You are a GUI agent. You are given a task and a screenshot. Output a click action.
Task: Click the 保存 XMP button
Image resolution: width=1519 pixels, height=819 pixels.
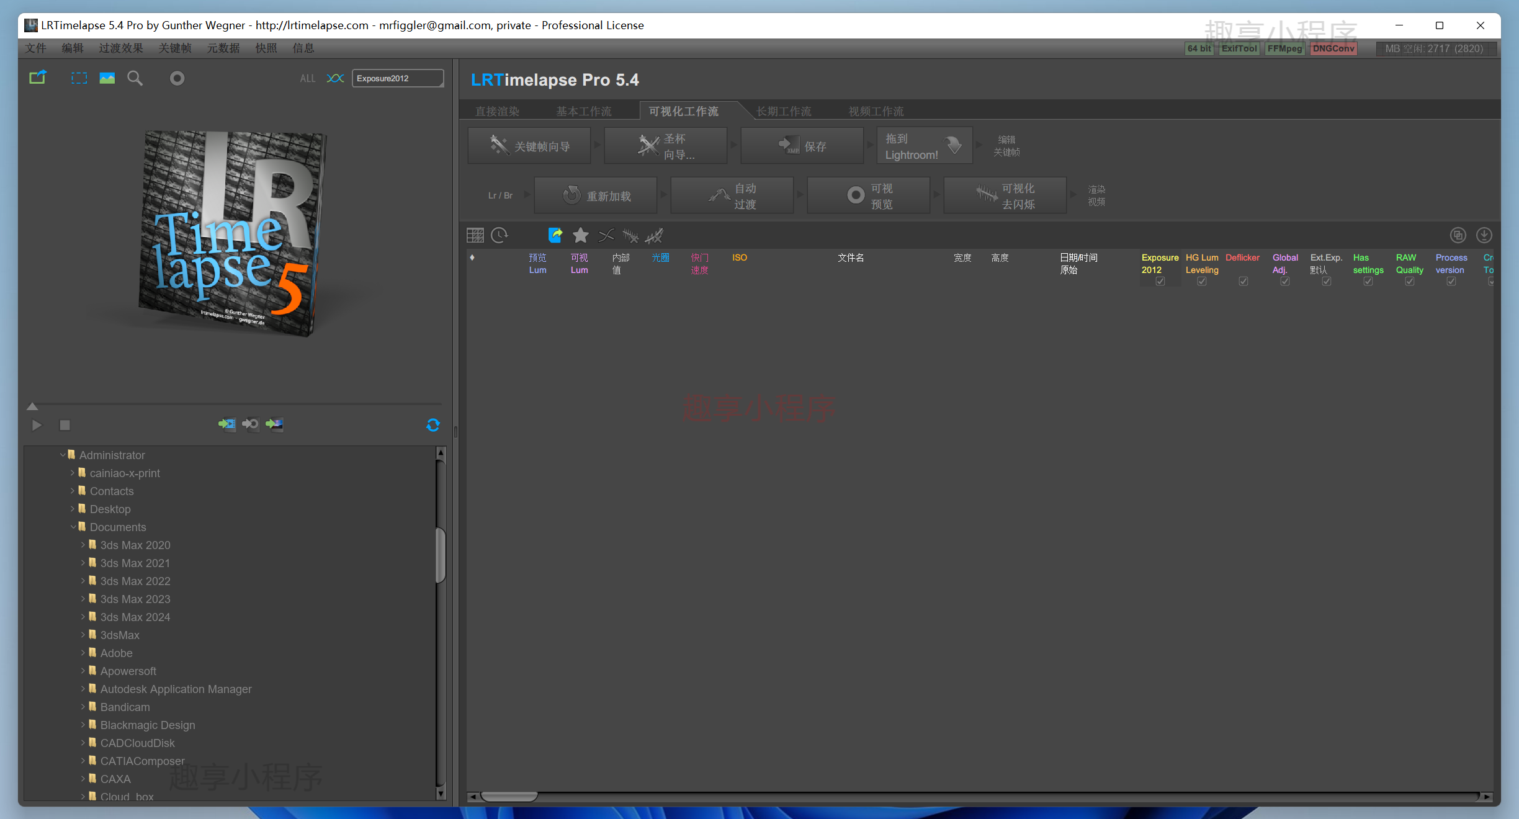click(x=802, y=146)
